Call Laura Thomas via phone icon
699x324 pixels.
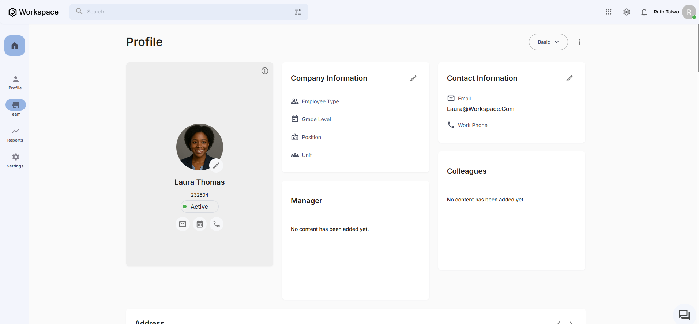217,224
